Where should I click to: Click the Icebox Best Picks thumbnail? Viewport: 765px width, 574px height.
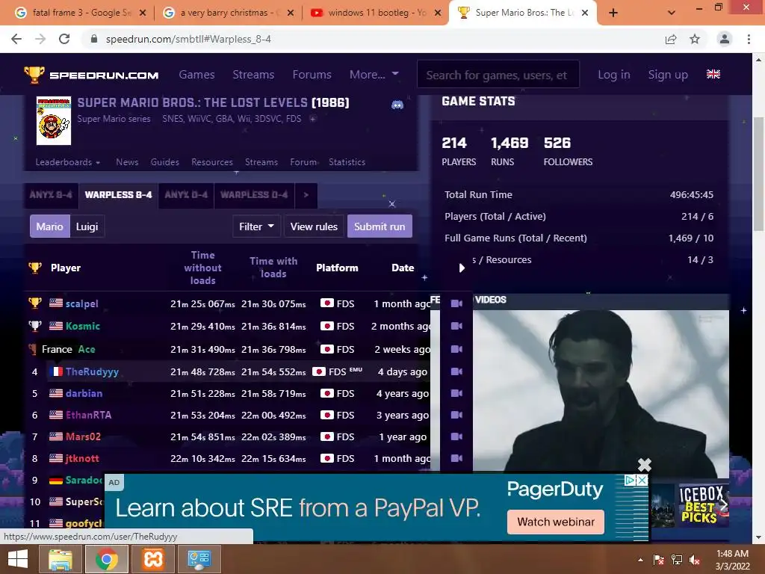pyautogui.click(x=702, y=506)
